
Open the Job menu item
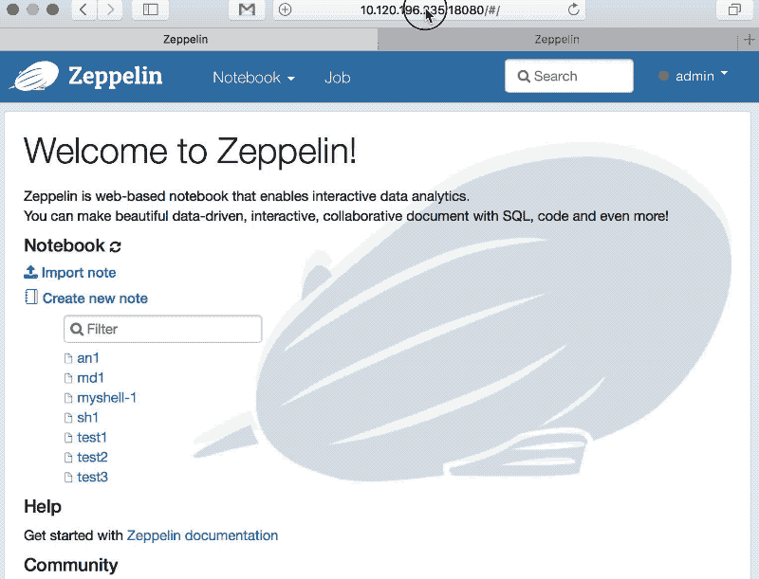point(338,78)
